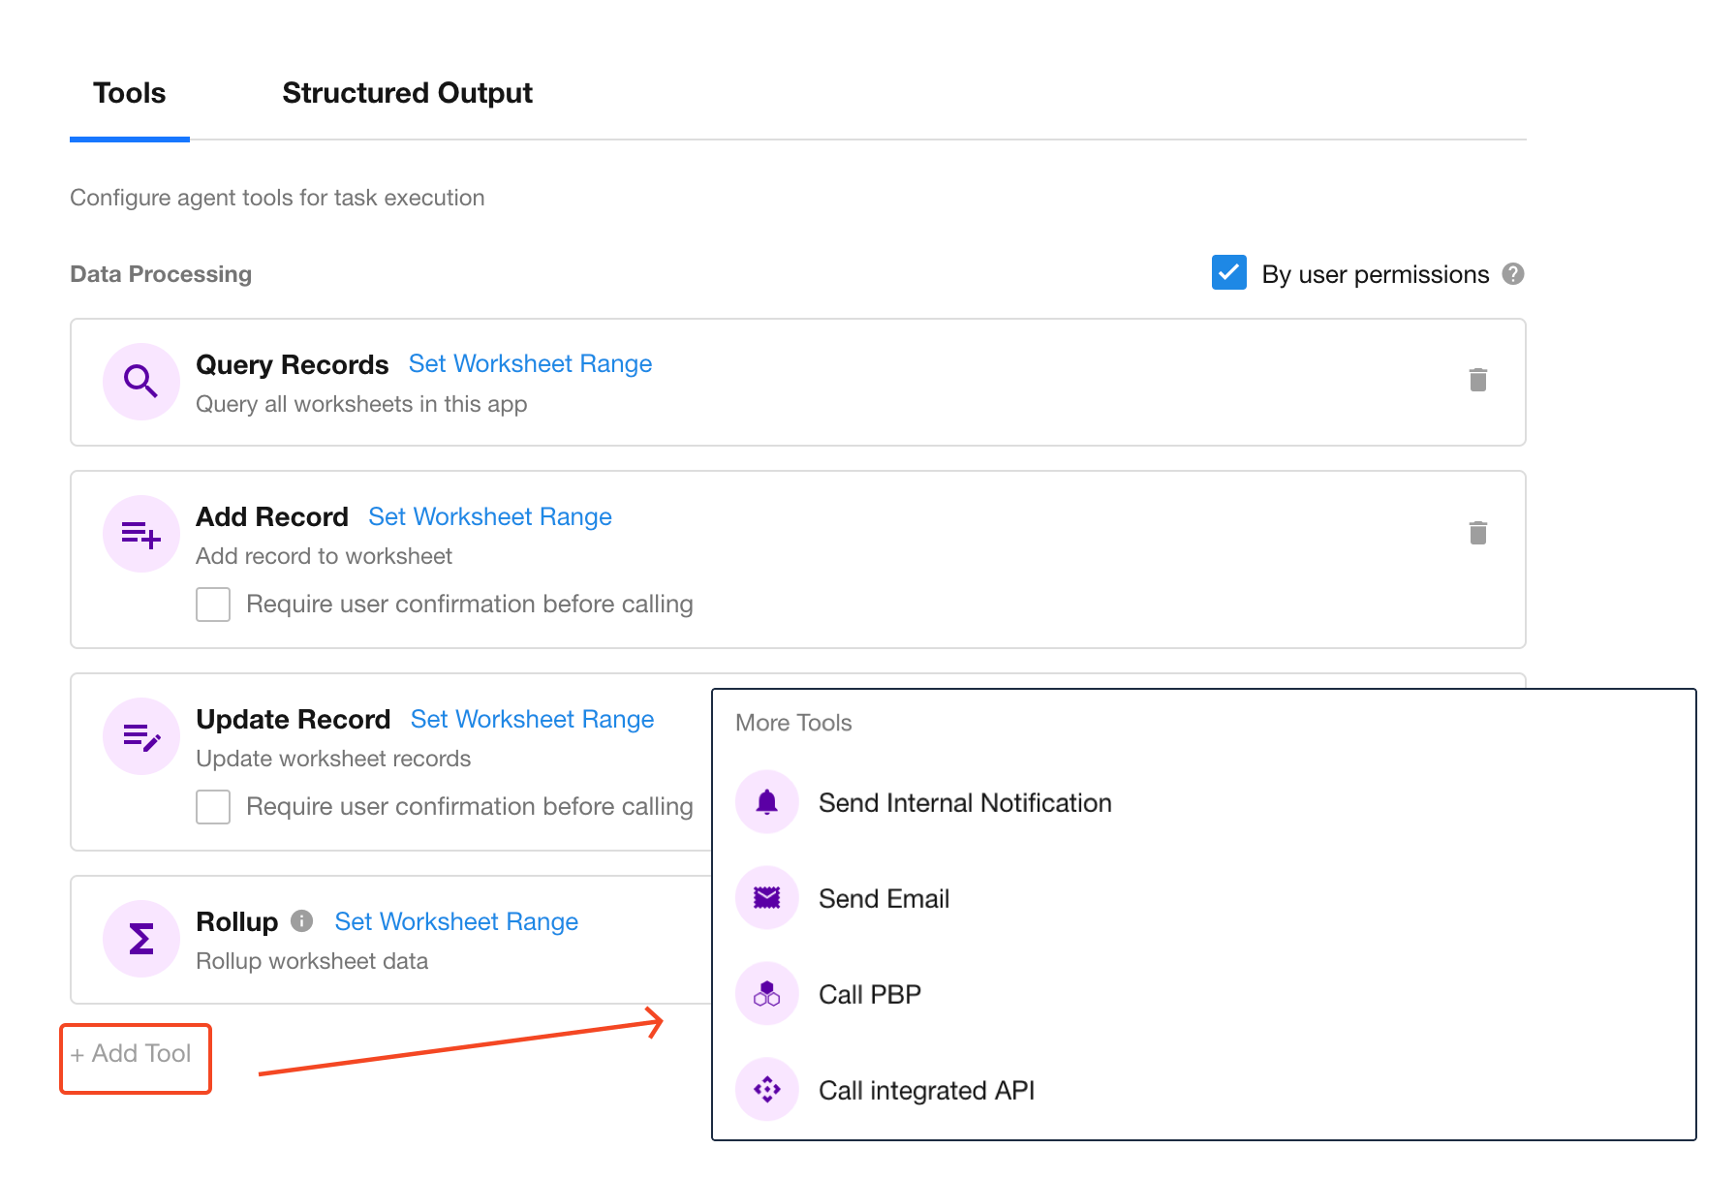The width and height of the screenshot is (1736, 1180).
Task: Enable confirmation requirement for Add Record
Action: (213, 605)
